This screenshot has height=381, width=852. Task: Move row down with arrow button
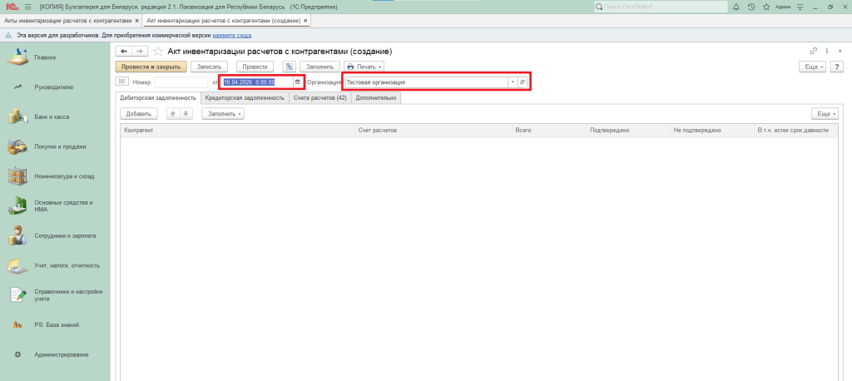186,113
